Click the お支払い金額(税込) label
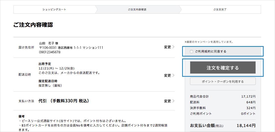 tap(206, 126)
